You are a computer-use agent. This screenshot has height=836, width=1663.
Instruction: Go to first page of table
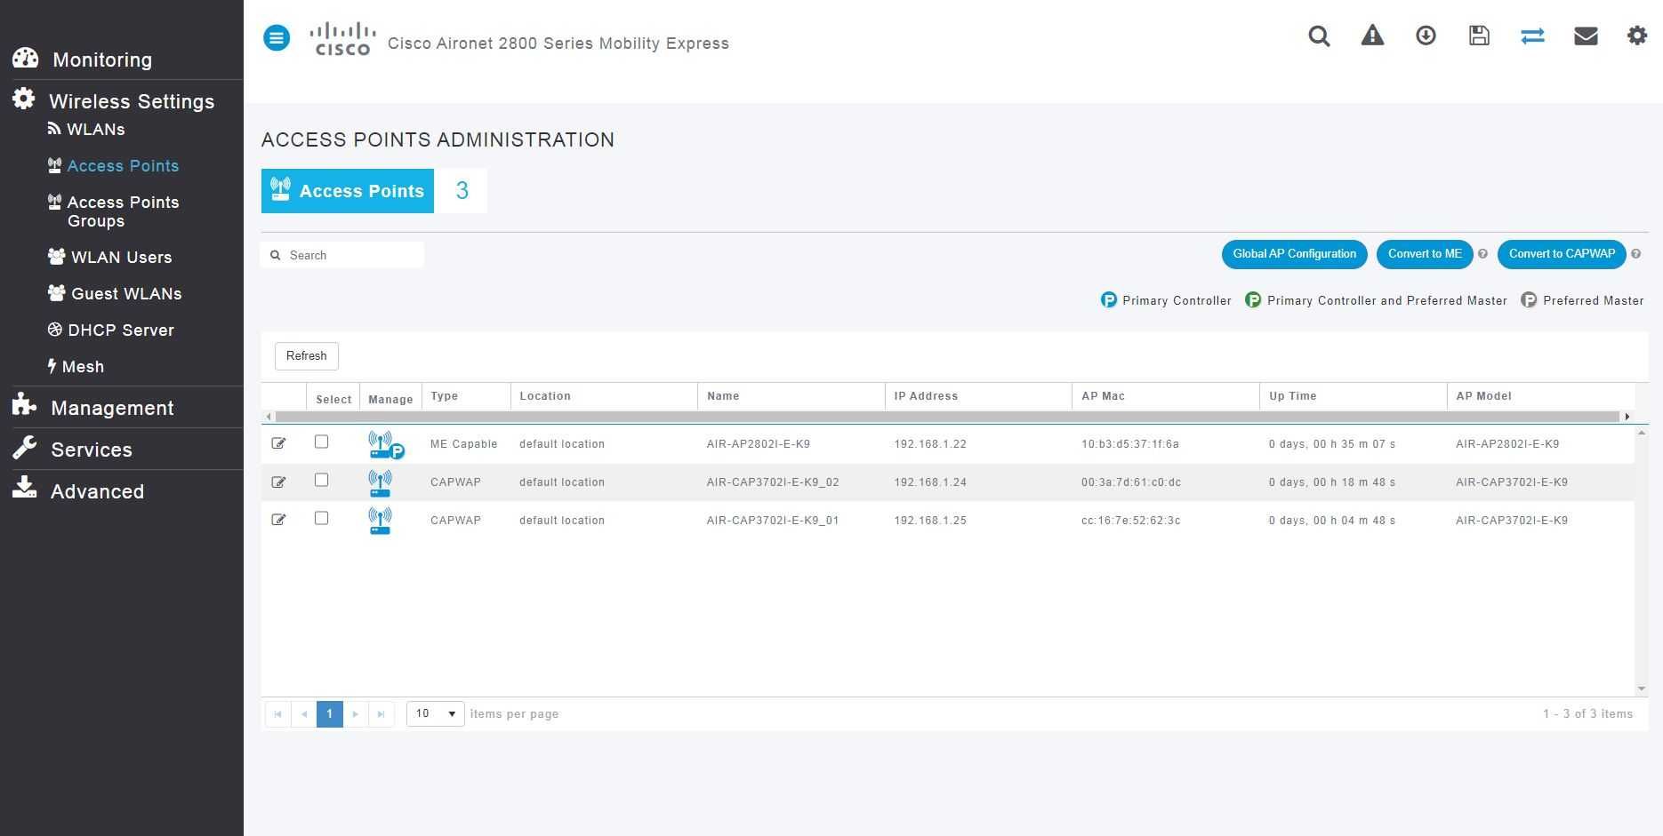(277, 713)
